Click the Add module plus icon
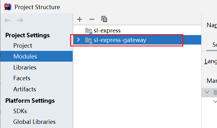Viewport: 217px width, 128px height. click(x=80, y=19)
